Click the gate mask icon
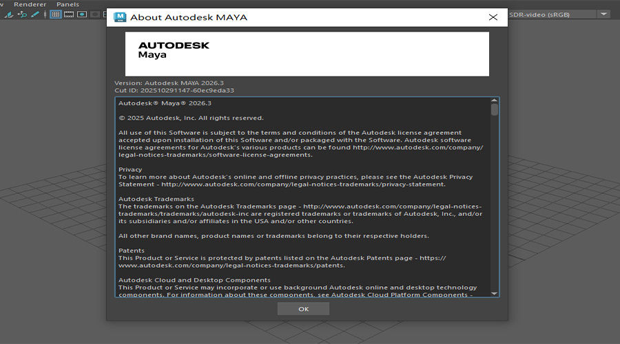 pyautogui.click(x=96, y=14)
